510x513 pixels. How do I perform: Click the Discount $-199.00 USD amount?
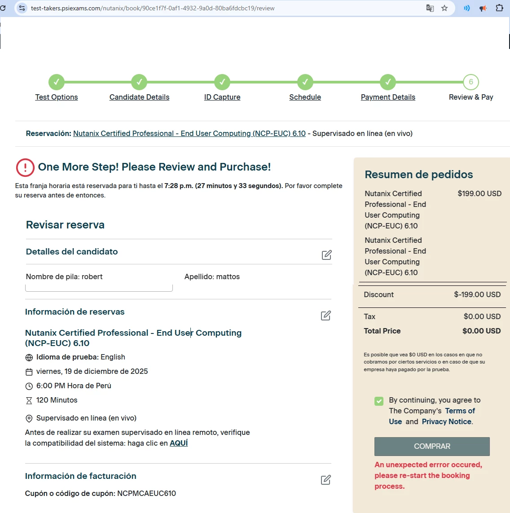click(477, 294)
